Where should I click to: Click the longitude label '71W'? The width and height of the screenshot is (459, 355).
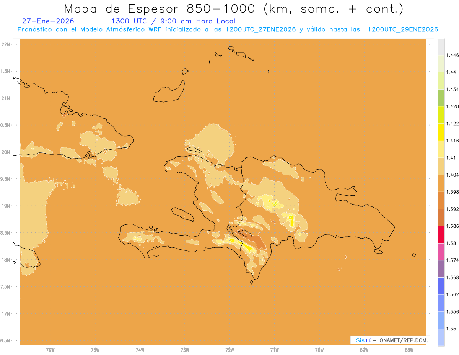[274, 350]
